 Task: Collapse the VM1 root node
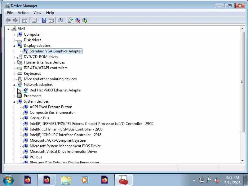point(8,29)
